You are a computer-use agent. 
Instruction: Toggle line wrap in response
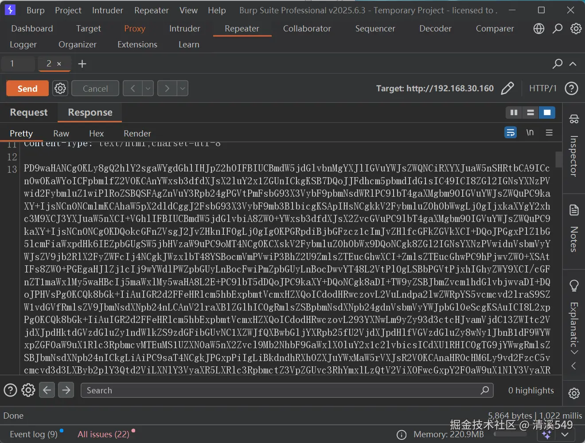511,132
